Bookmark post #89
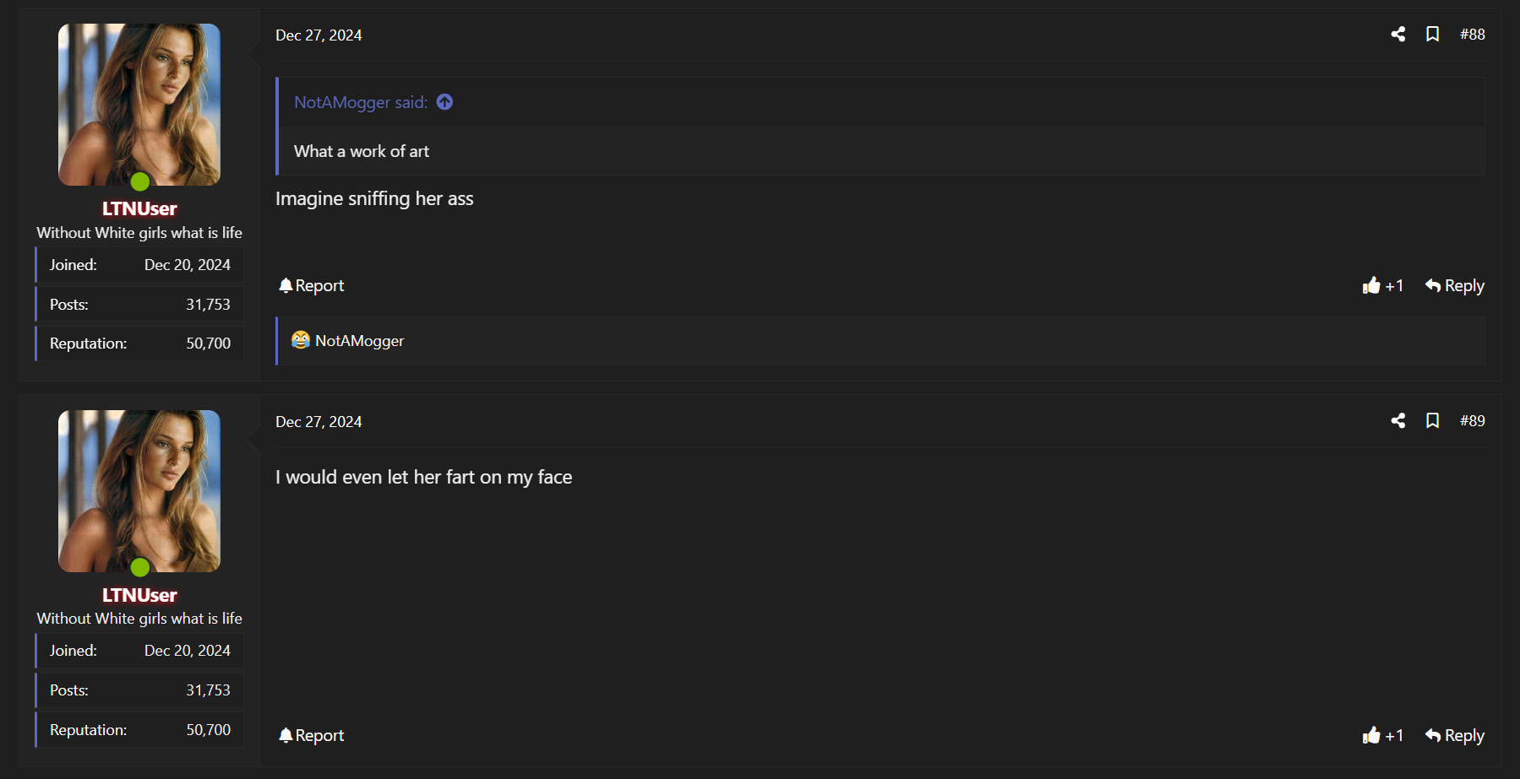Image resolution: width=1520 pixels, height=779 pixels. (1433, 421)
